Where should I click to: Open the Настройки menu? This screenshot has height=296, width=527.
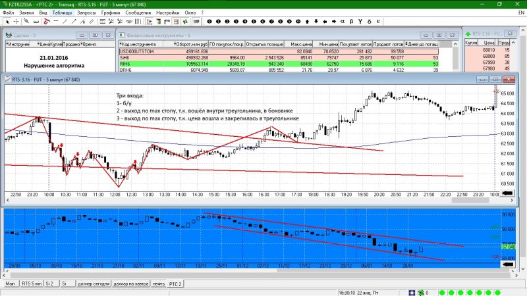point(168,12)
